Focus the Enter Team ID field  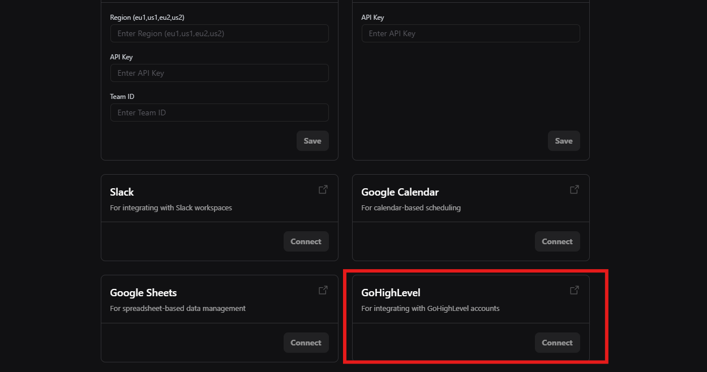(x=219, y=113)
